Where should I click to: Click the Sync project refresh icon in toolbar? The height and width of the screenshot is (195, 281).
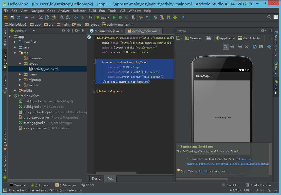click(x=18, y=17)
